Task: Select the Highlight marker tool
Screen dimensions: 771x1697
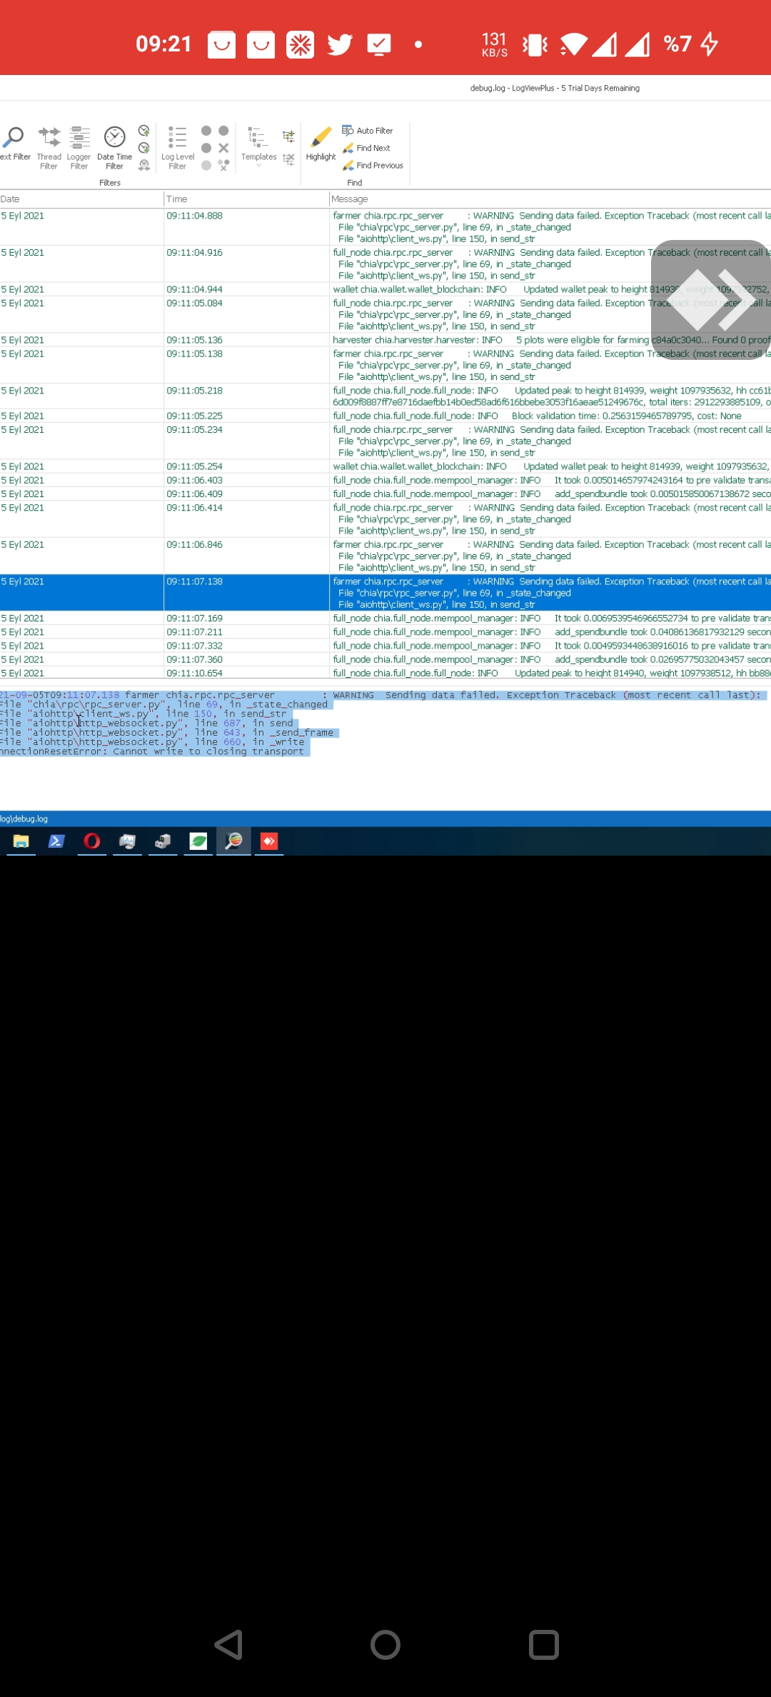Action: coord(321,144)
